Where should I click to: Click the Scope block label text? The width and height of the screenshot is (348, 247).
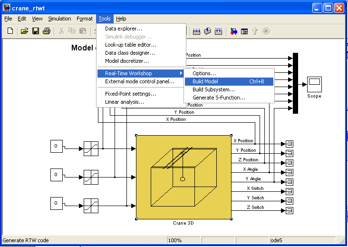pos(314,96)
